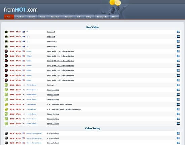Click the Video Today section heading
This screenshot has width=185, height=145.
click(x=92, y=128)
